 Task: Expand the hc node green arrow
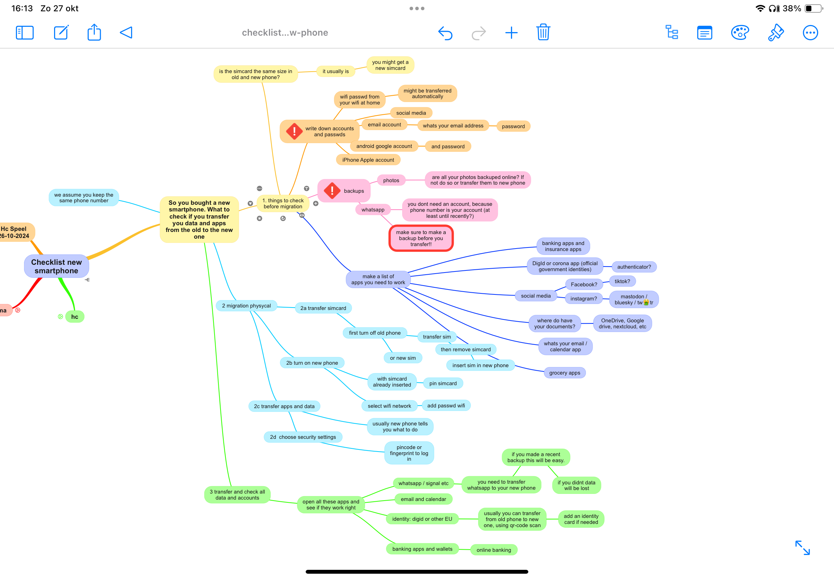pyautogui.click(x=60, y=316)
